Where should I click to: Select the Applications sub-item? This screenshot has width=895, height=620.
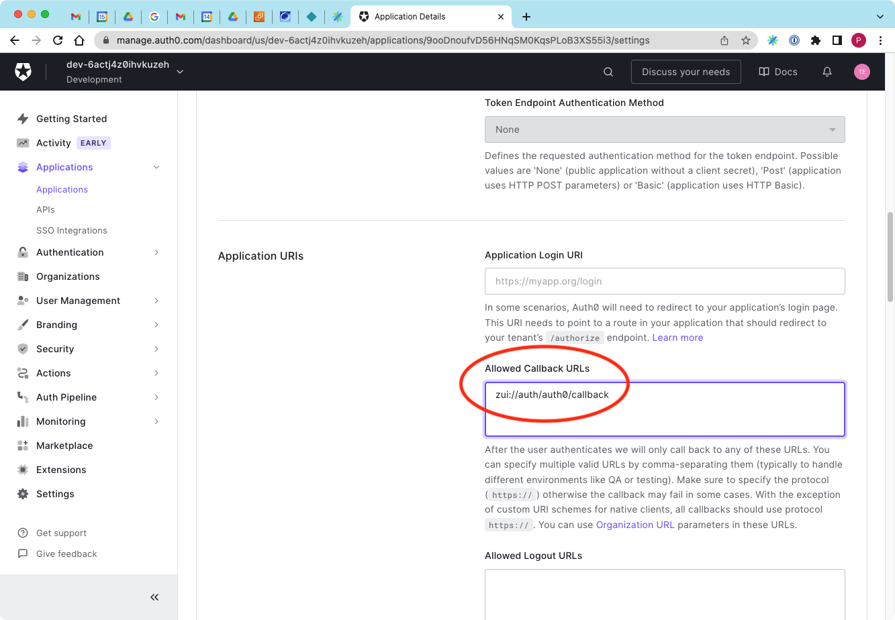(x=62, y=189)
